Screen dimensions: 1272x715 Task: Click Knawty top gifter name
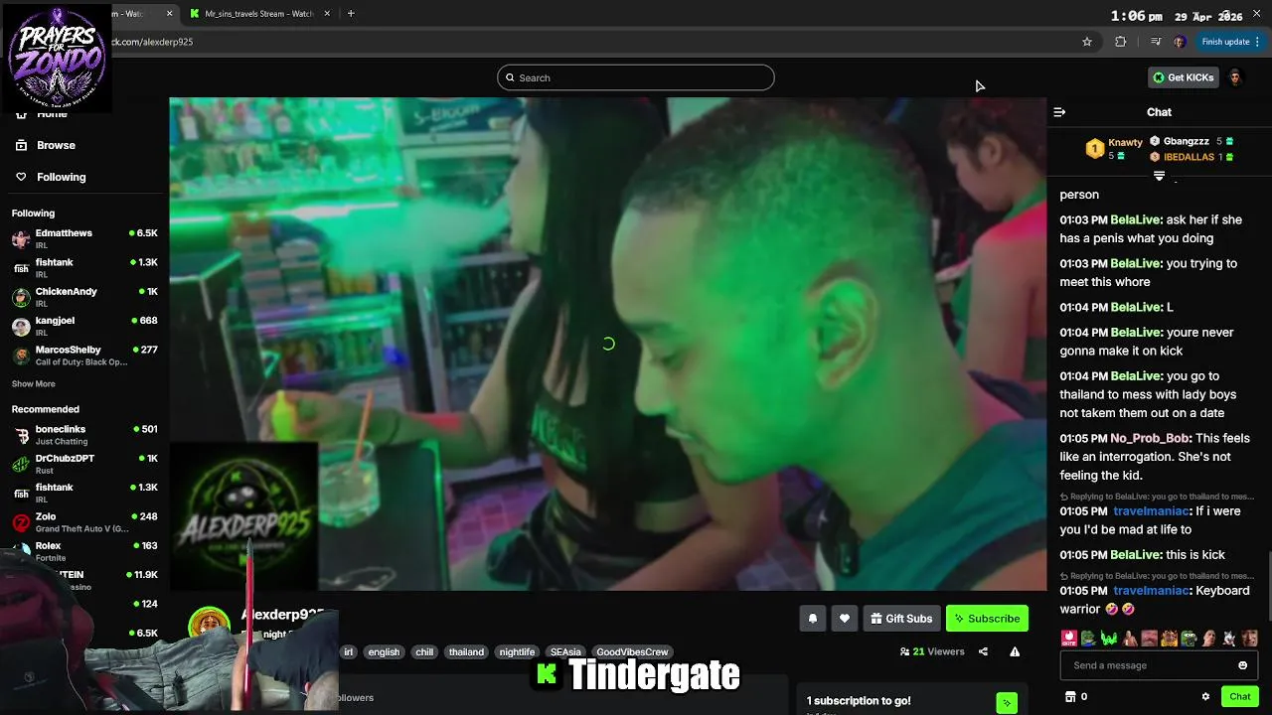[x=1125, y=142]
